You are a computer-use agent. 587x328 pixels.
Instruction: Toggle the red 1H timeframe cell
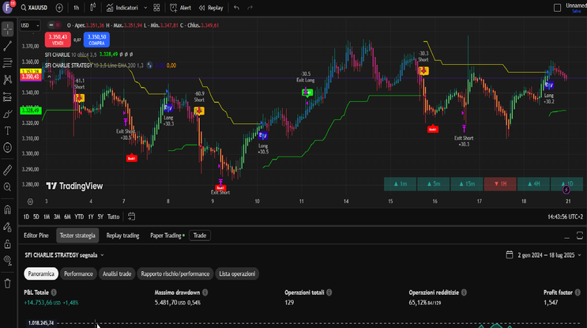[x=500, y=184]
